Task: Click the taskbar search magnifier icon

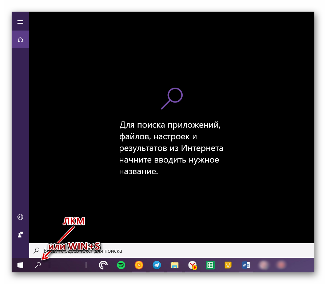Action: click(x=37, y=265)
